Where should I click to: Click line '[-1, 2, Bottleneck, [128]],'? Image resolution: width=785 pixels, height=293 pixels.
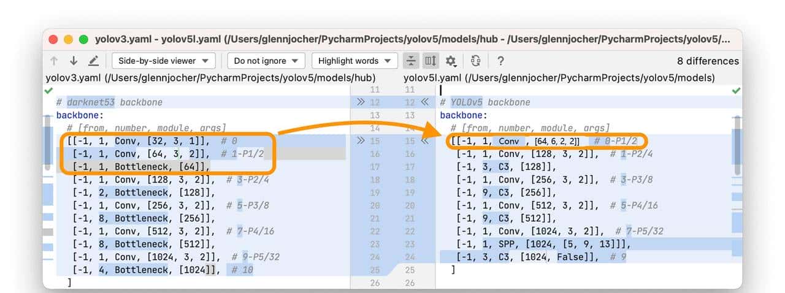pyautogui.click(x=144, y=192)
